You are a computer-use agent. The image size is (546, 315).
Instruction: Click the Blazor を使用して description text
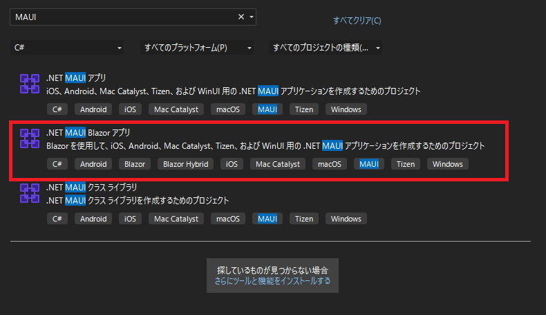pyautogui.click(x=265, y=146)
